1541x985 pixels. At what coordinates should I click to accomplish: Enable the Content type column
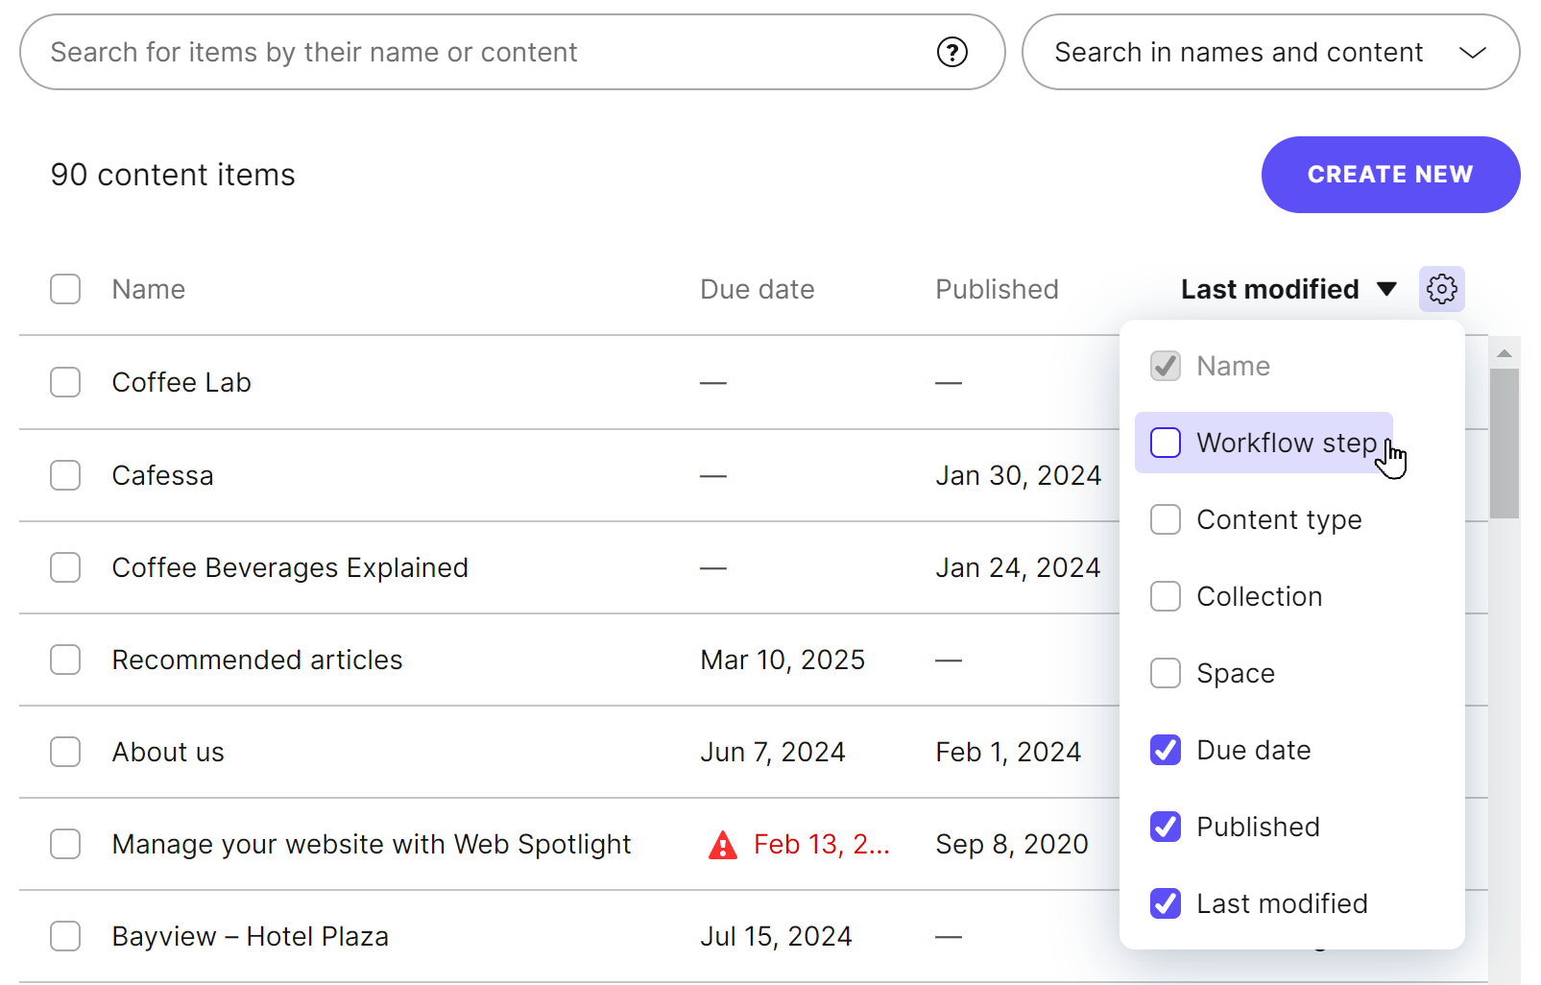coord(1165,519)
